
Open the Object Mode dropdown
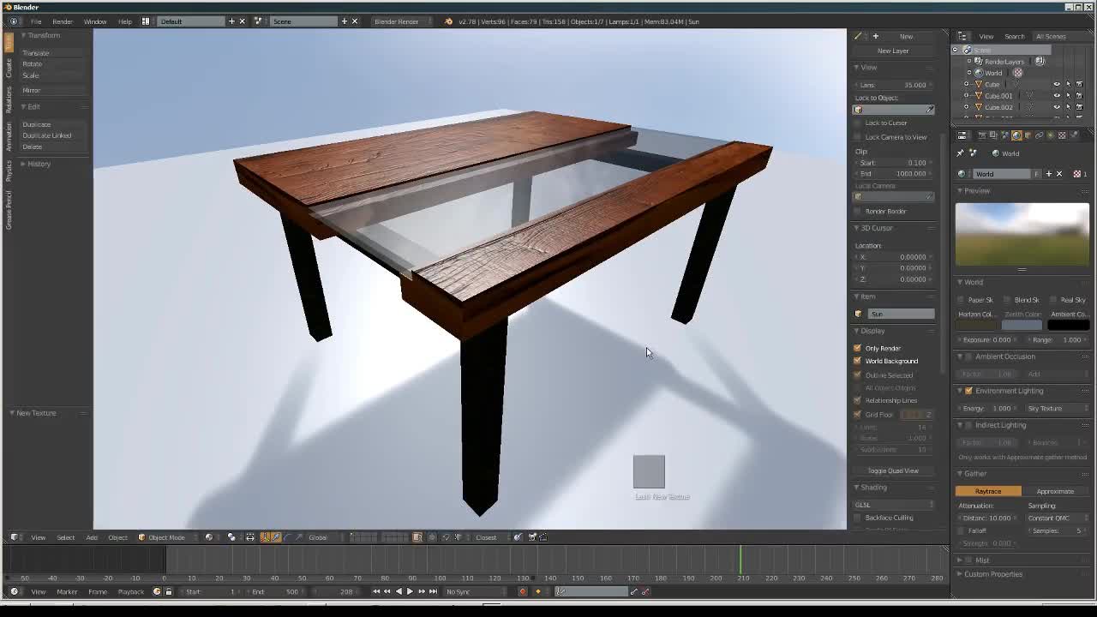point(166,537)
